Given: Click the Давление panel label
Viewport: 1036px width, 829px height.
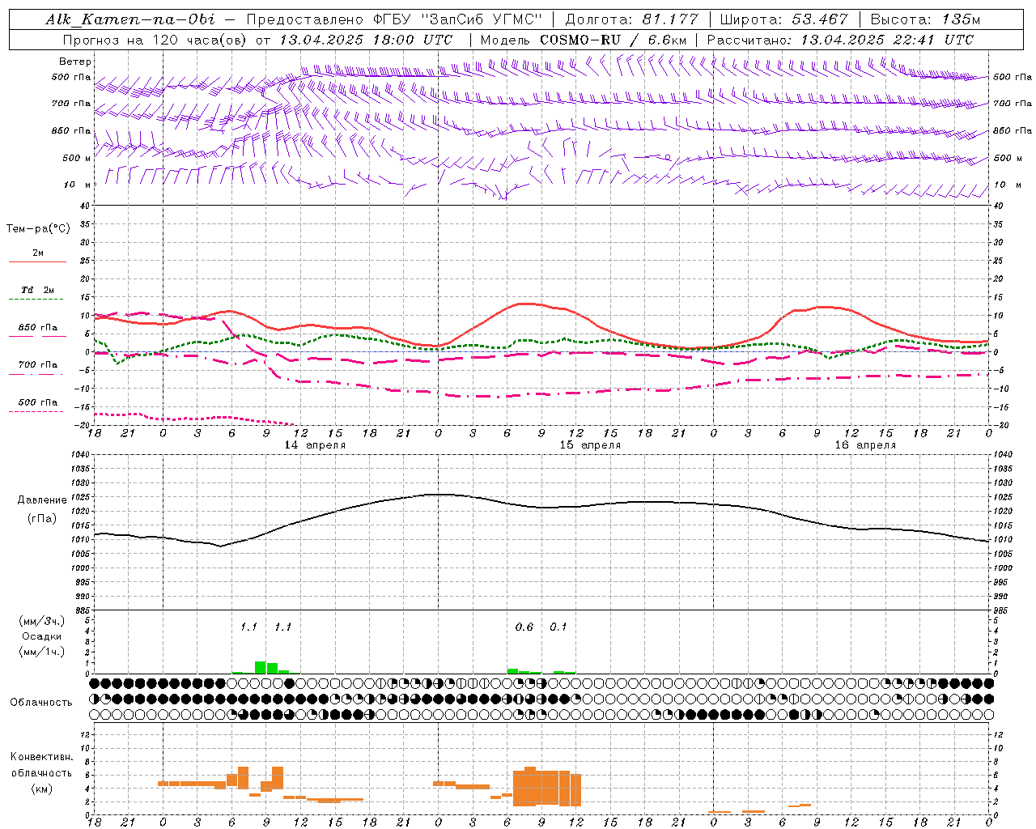Looking at the screenshot, I should (42, 500).
